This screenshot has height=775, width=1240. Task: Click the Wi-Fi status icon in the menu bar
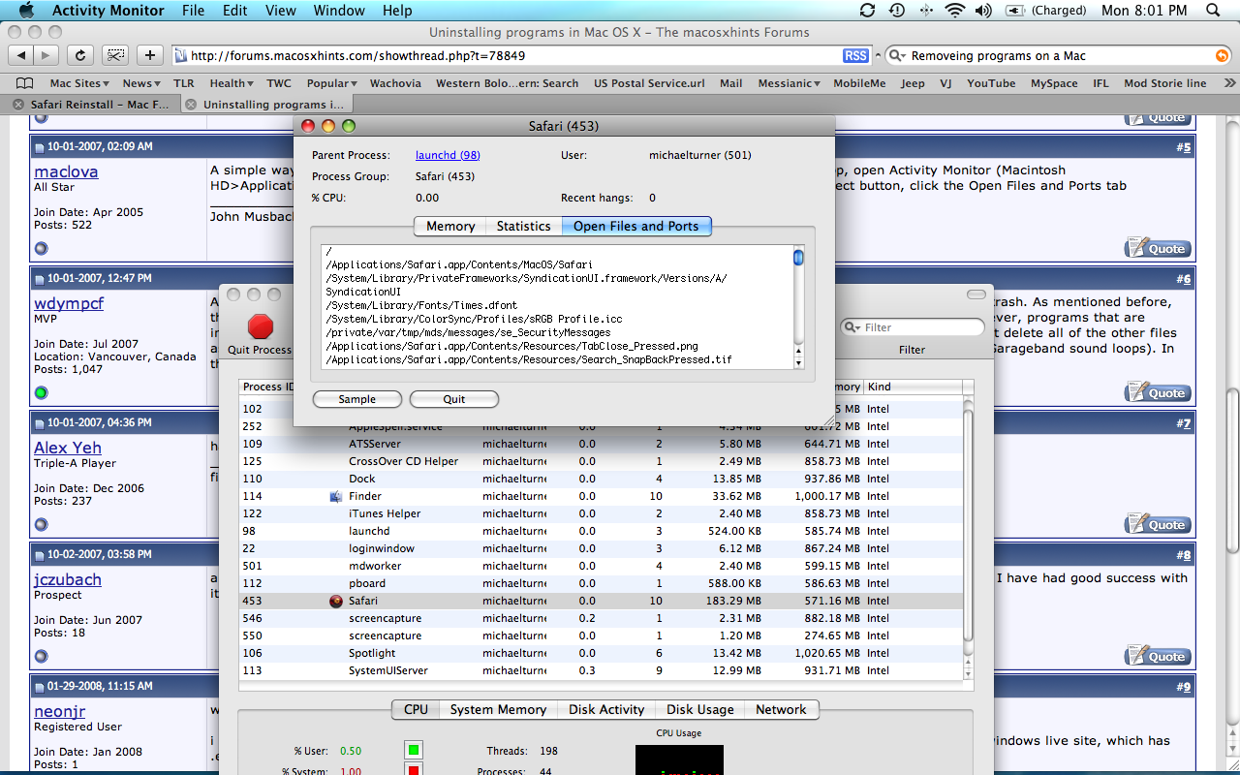point(955,11)
